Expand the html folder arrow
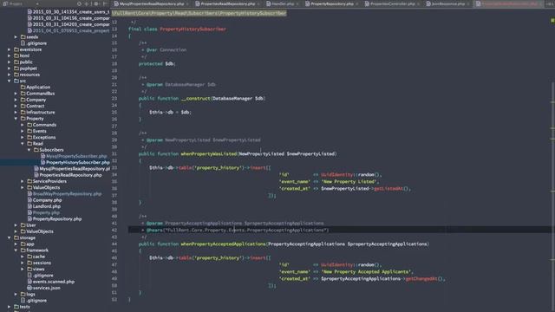The image size is (555, 312). point(10,55)
